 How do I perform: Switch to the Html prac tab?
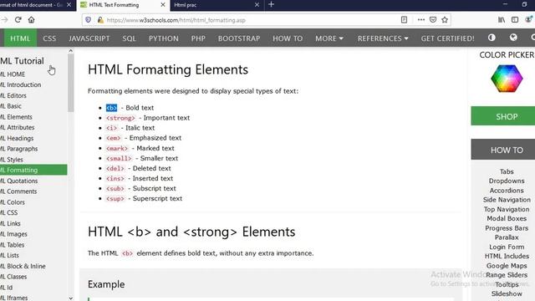click(217, 5)
